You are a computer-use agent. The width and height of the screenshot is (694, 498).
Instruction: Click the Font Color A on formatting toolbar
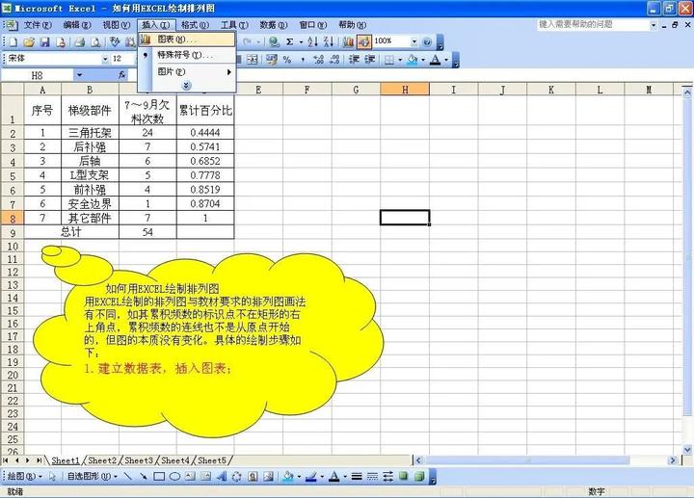pos(436,60)
